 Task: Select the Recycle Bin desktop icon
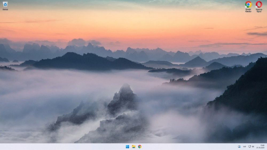tap(5, 6)
